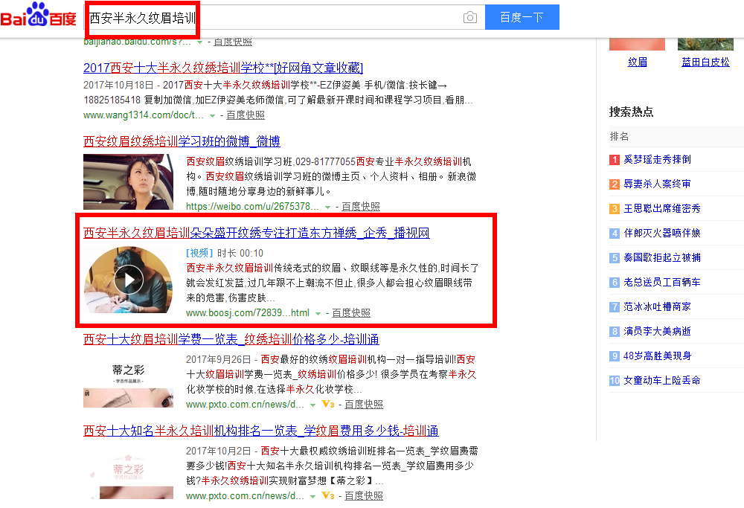Viewport: 744px width, 508px height.
Task: Click the Baidu logo
Action: click(x=39, y=15)
